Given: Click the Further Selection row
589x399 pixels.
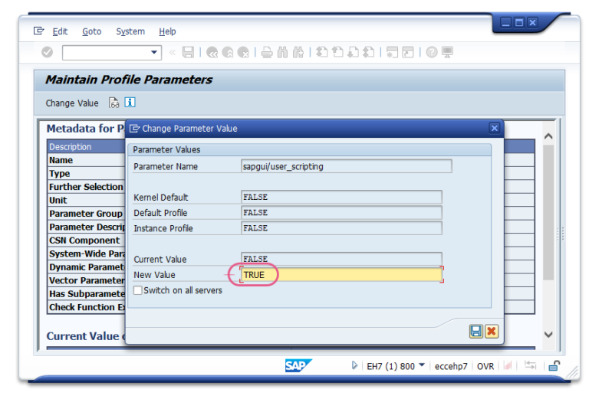Looking at the screenshot, I should [86, 187].
